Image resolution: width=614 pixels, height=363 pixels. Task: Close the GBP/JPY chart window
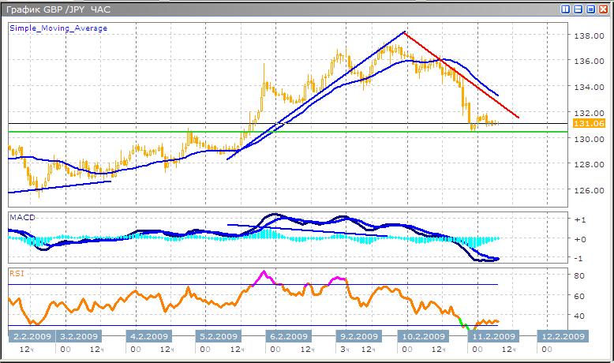(x=601, y=9)
